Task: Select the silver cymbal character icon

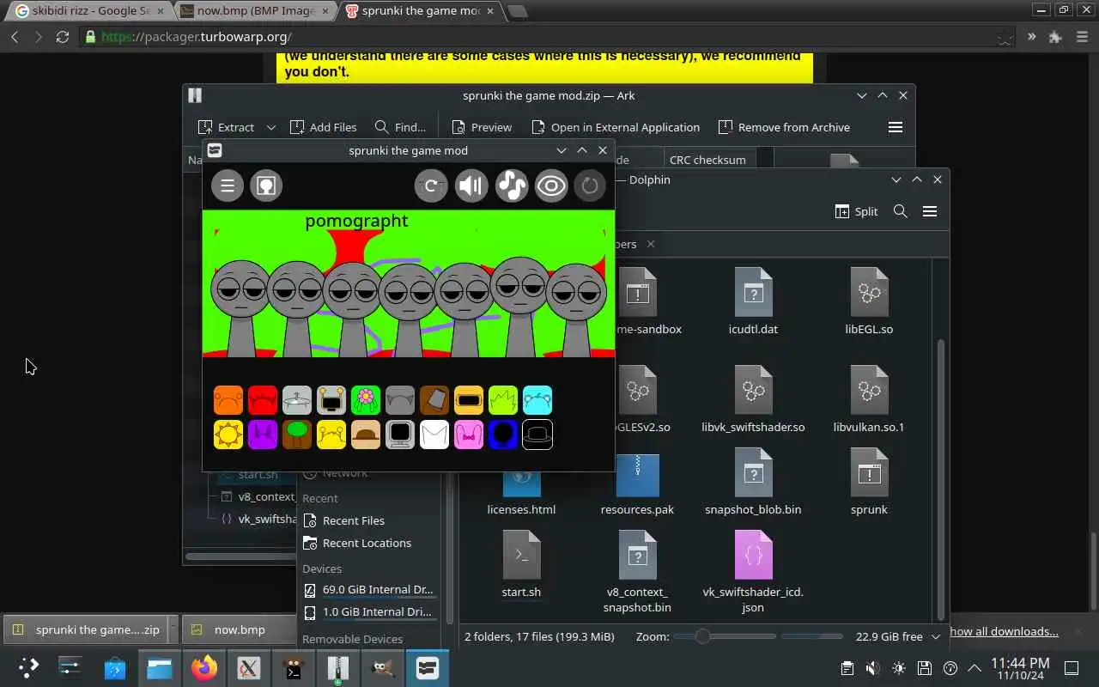Action: [x=297, y=400]
